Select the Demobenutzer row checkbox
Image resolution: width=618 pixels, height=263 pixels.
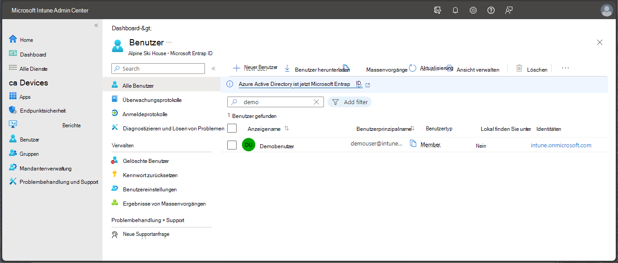(x=232, y=145)
